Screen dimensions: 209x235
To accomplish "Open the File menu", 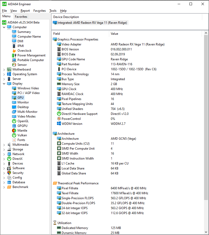I will point(4,11).
